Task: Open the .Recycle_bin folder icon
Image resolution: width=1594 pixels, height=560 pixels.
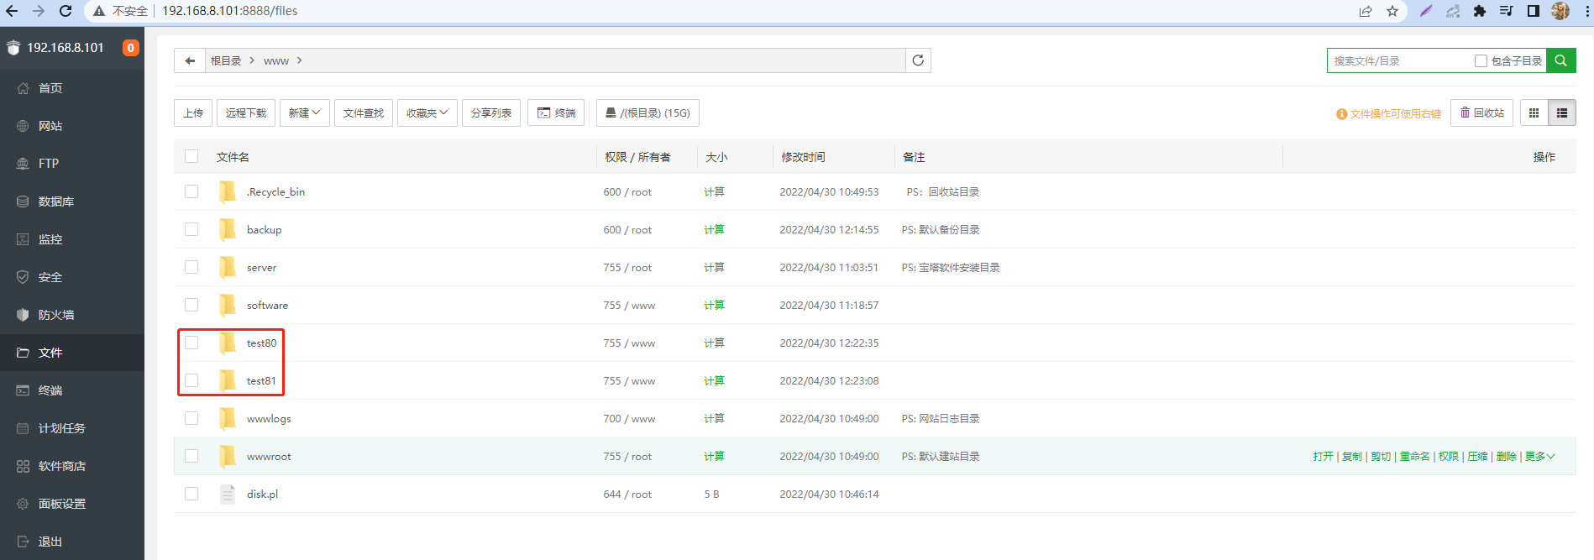Action: [228, 191]
